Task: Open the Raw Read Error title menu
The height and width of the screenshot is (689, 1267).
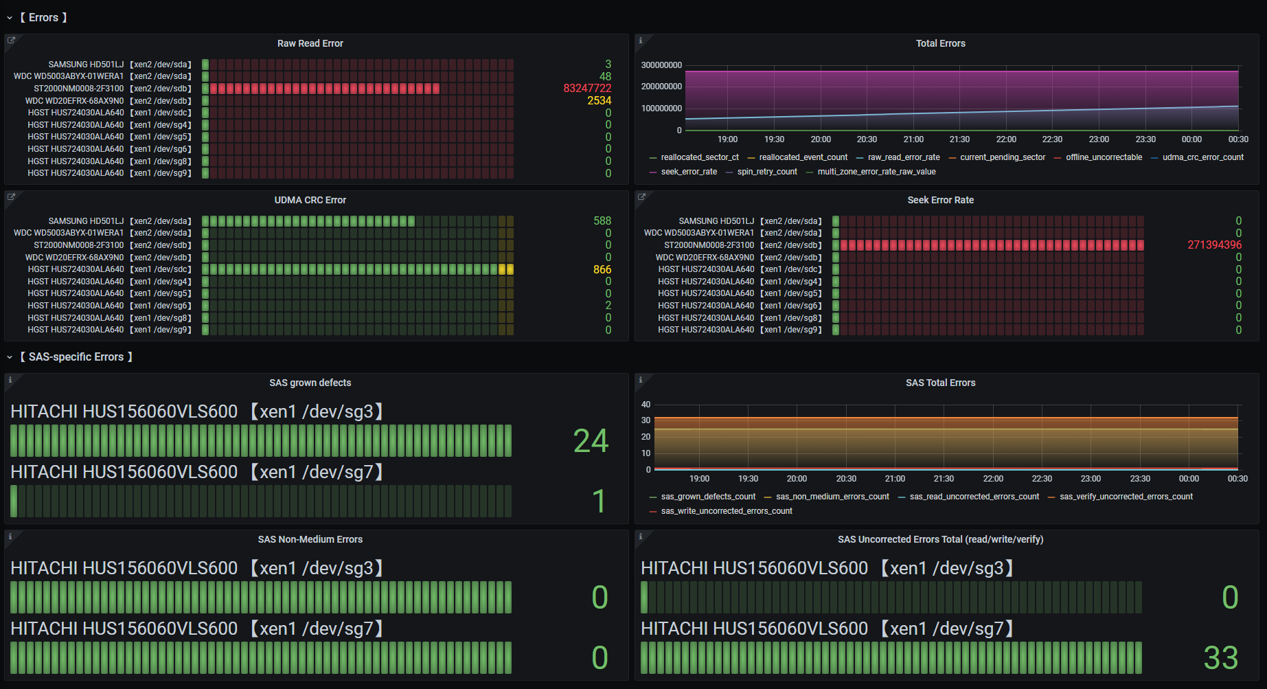Action: click(310, 43)
